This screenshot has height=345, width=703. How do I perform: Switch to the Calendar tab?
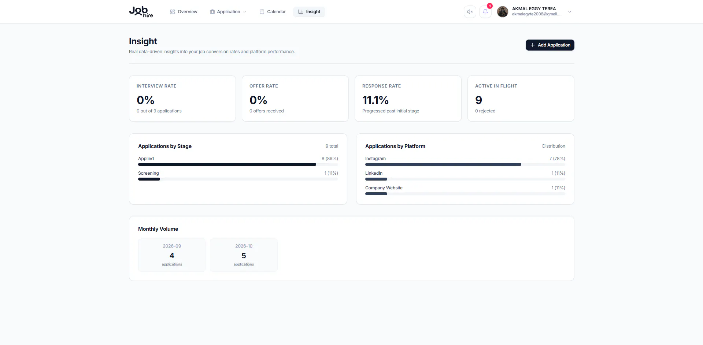click(x=273, y=12)
